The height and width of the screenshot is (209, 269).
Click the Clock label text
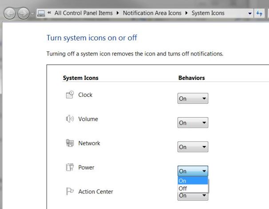85,95
